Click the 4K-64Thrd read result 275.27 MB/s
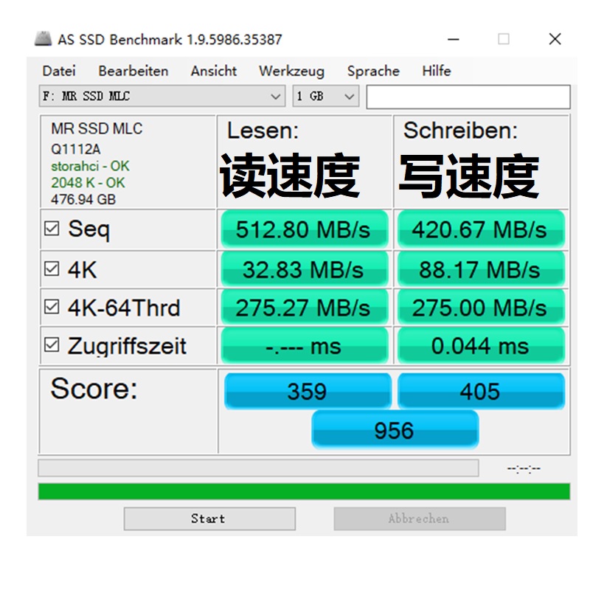Viewport: 590px width, 590px height. (x=305, y=308)
